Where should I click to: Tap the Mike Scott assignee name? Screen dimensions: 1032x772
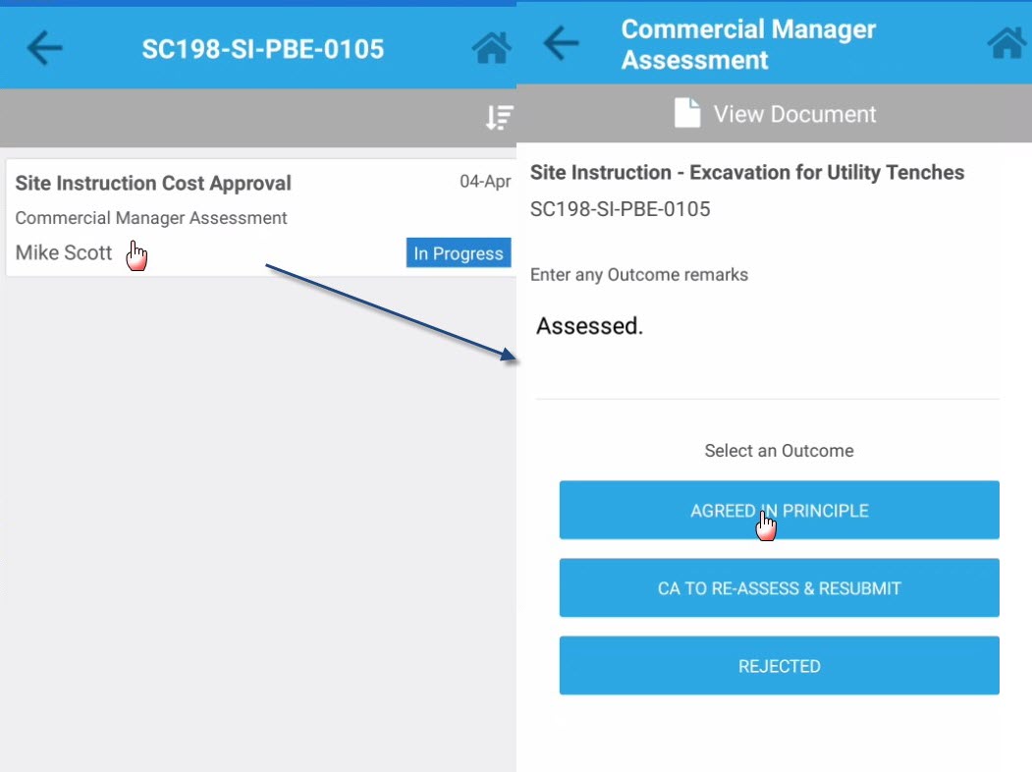point(63,252)
